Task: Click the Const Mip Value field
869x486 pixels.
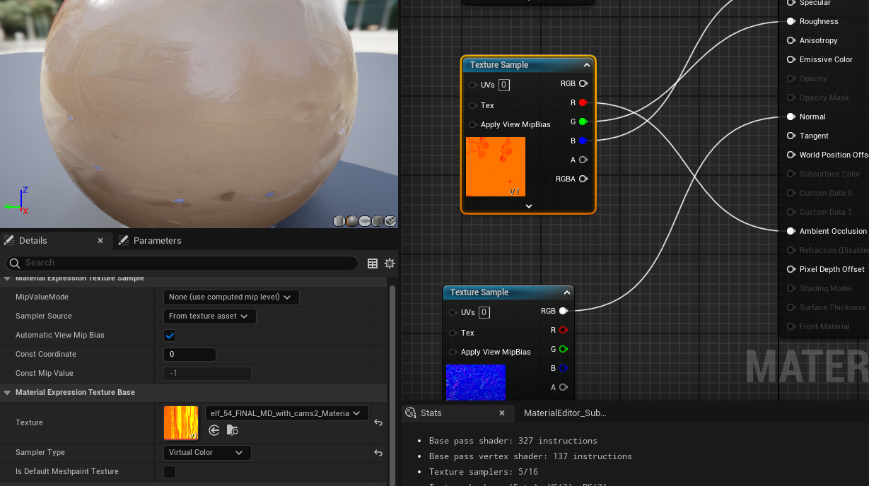Action: coord(207,374)
